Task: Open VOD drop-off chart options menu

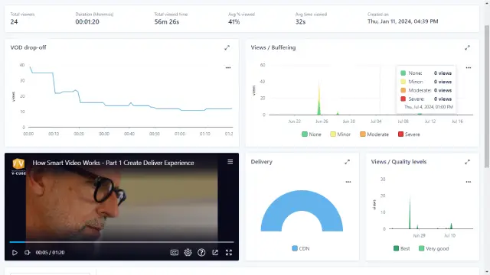Action: point(228,68)
